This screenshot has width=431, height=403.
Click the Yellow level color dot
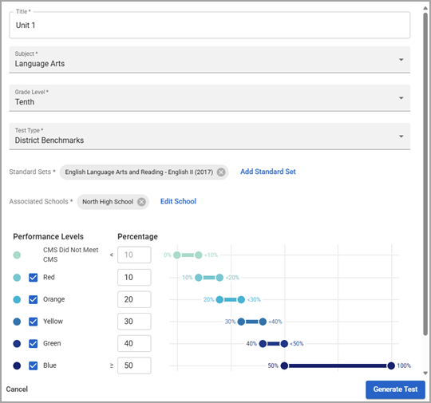pos(17,322)
